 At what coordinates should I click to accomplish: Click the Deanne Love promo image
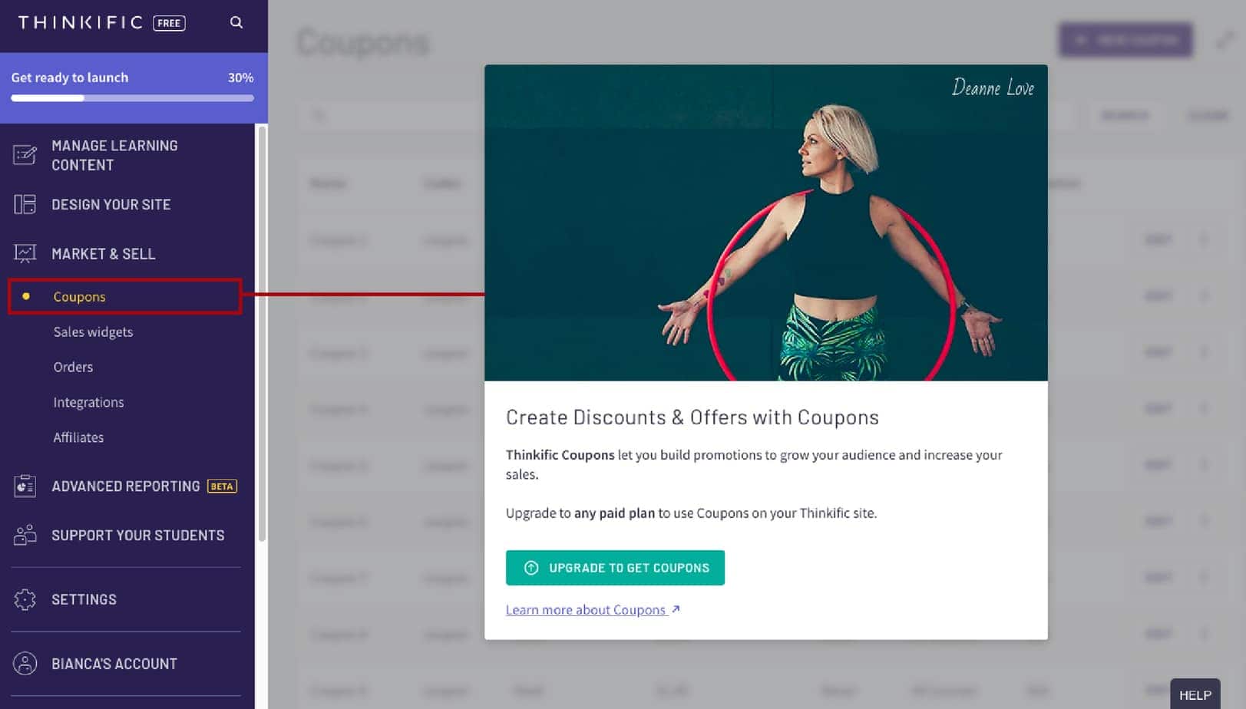tap(765, 223)
